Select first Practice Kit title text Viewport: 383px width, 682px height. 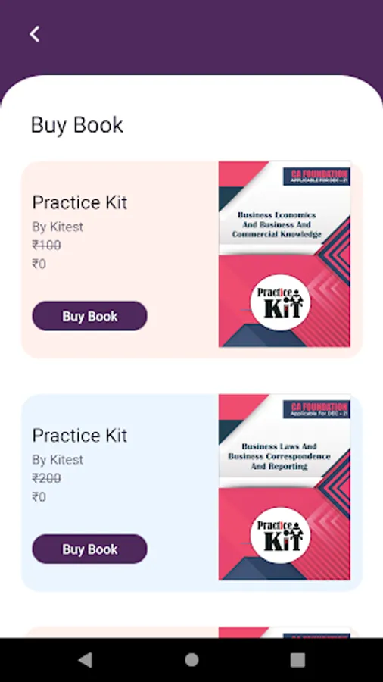click(80, 202)
